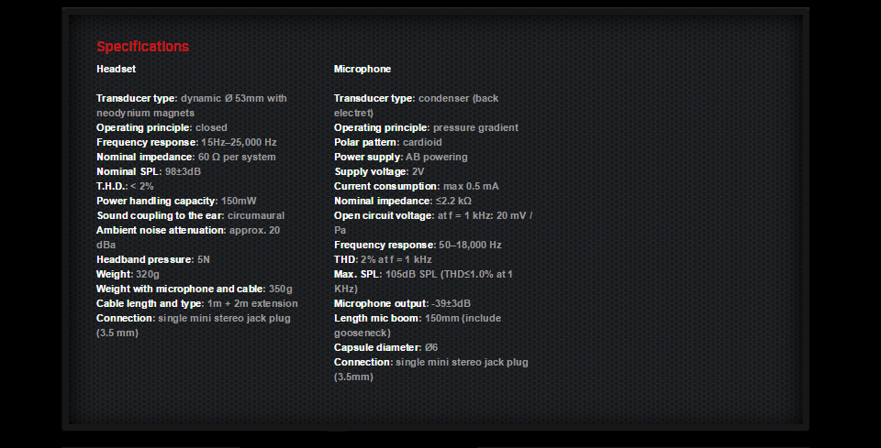The width and height of the screenshot is (881, 448).
Task: Click Cable length and type entry
Action: [197, 303]
